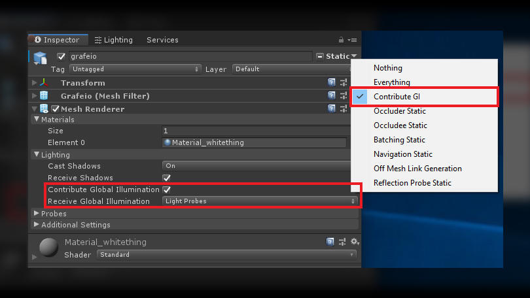530x298 pixels.
Task: Click the Transform axes icon
Action: 44,82
